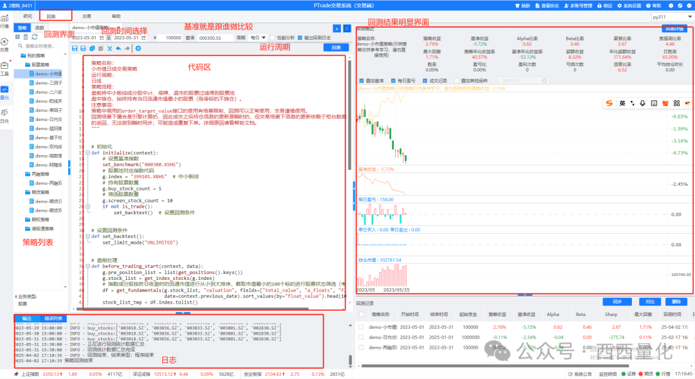Click the blue plus icon above editor
695x379 pixels.
[x=337, y=28]
